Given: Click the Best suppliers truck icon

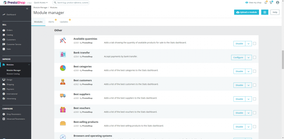Looking at the screenshot, I should tap(63, 96).
